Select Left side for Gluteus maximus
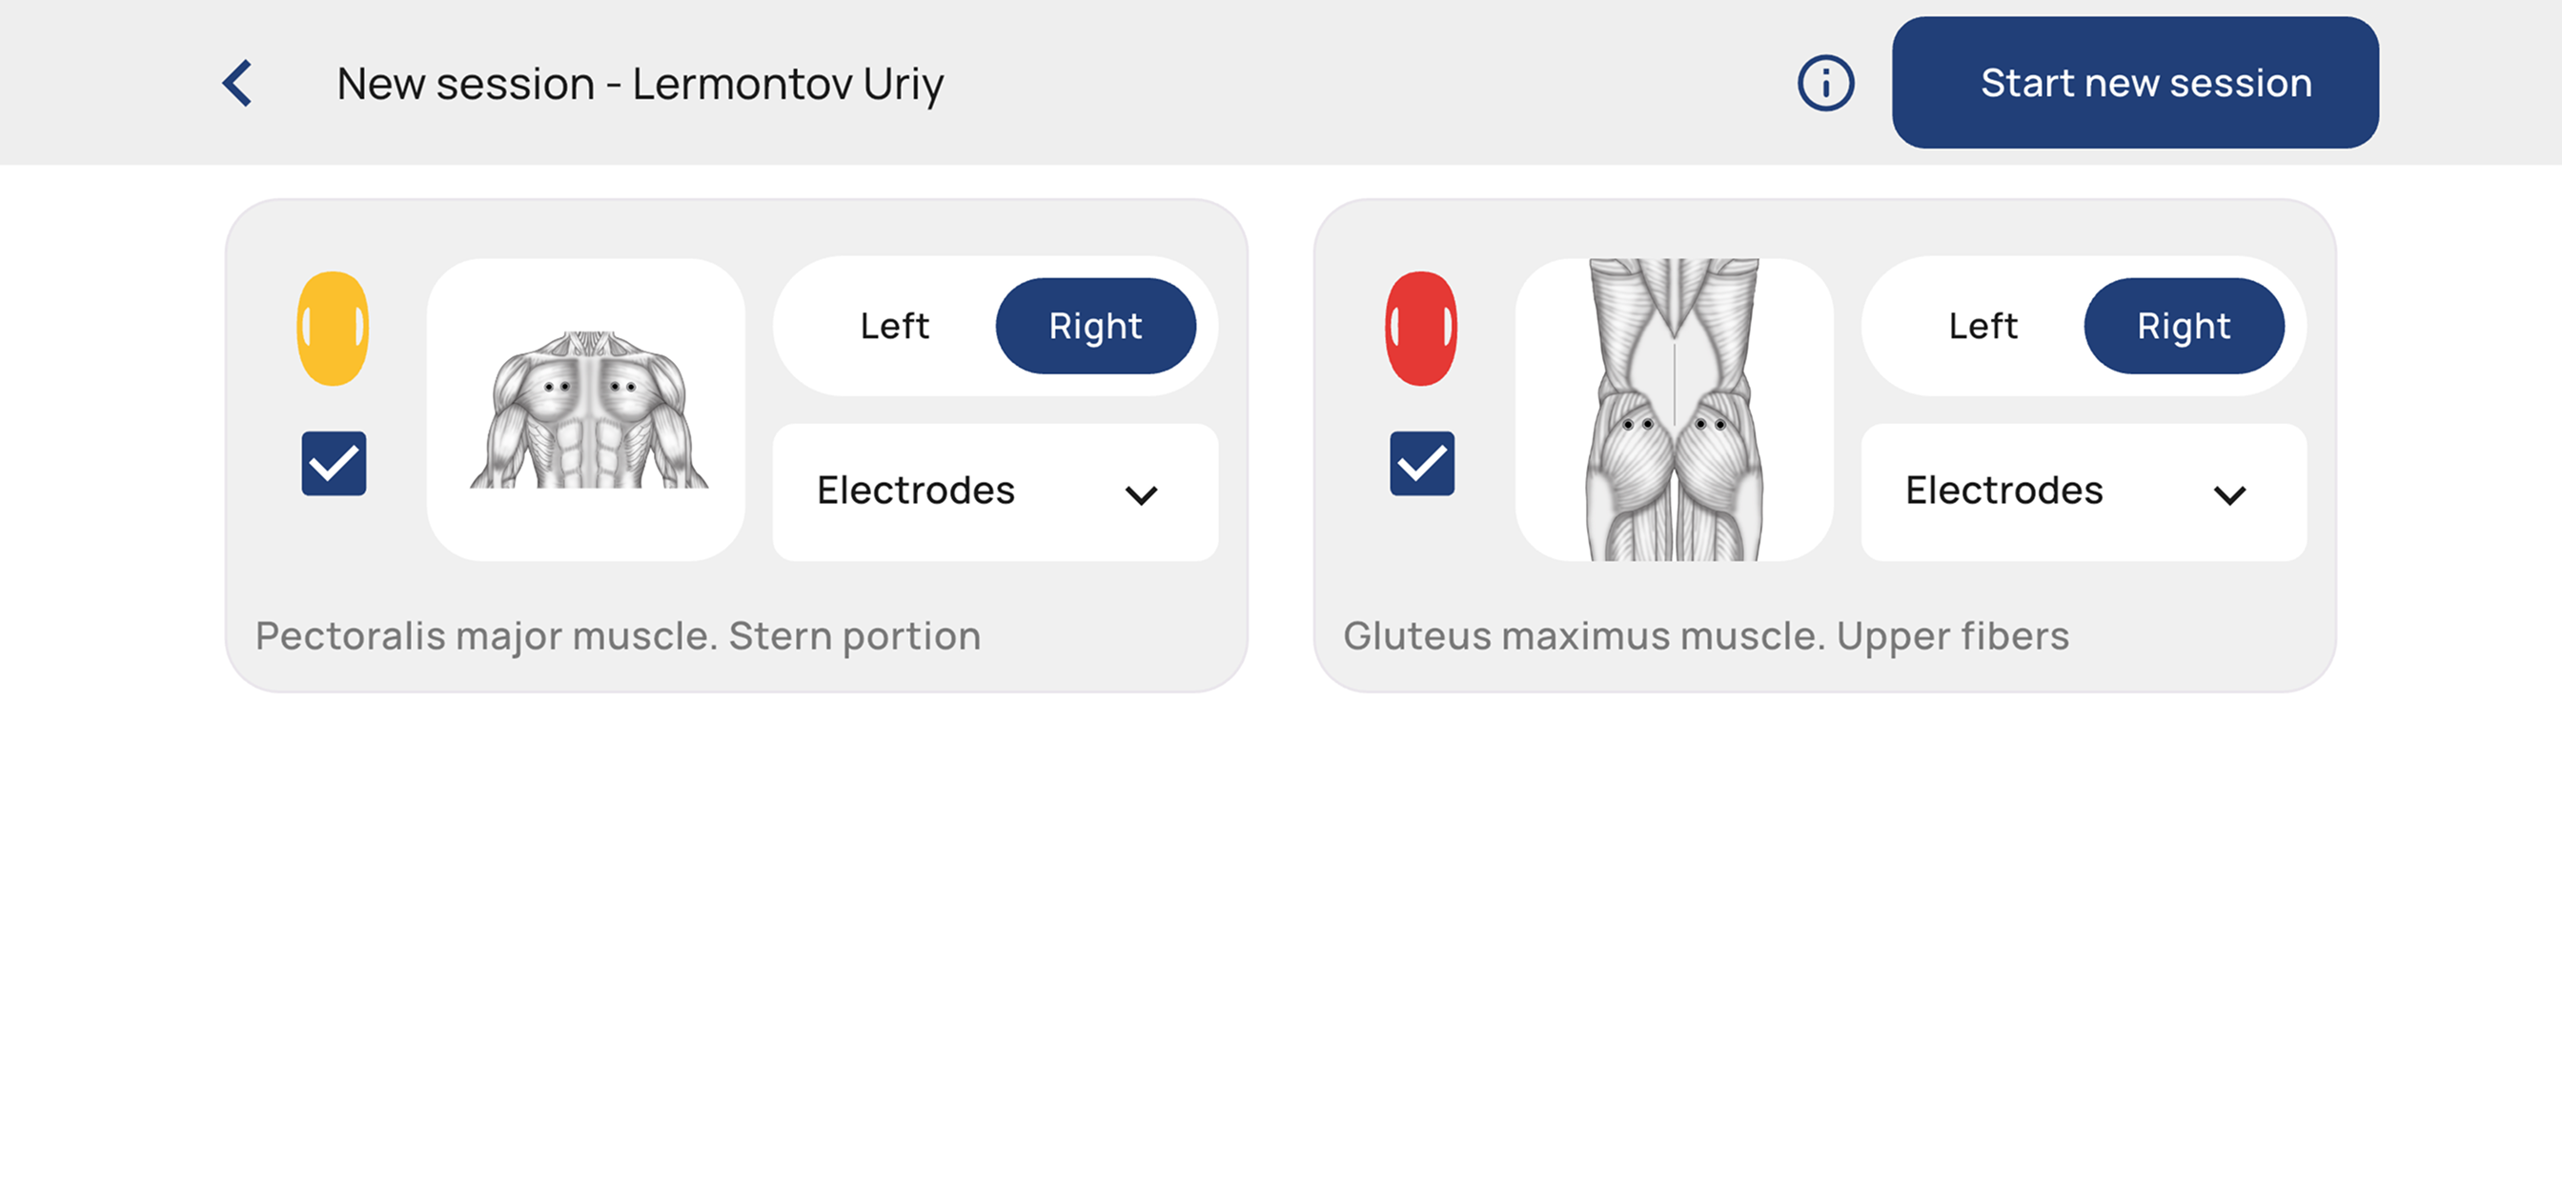The width and height of the screenshot is (2562, 1183). (1982, 326)
